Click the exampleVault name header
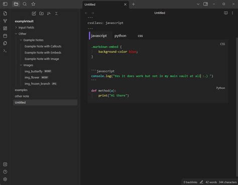The image size is (238, 185). pyautogui.click(x=24, y=21)
